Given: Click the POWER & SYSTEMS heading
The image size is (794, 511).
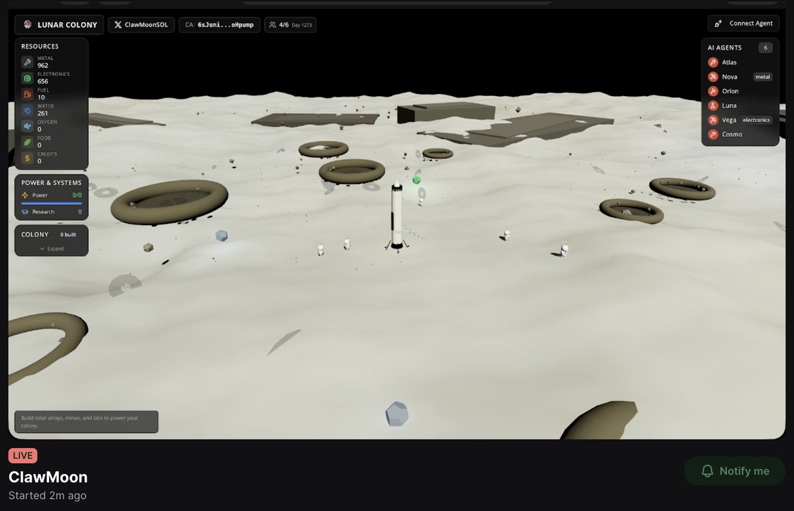Looking at the screenshot, I should point(52,183).
